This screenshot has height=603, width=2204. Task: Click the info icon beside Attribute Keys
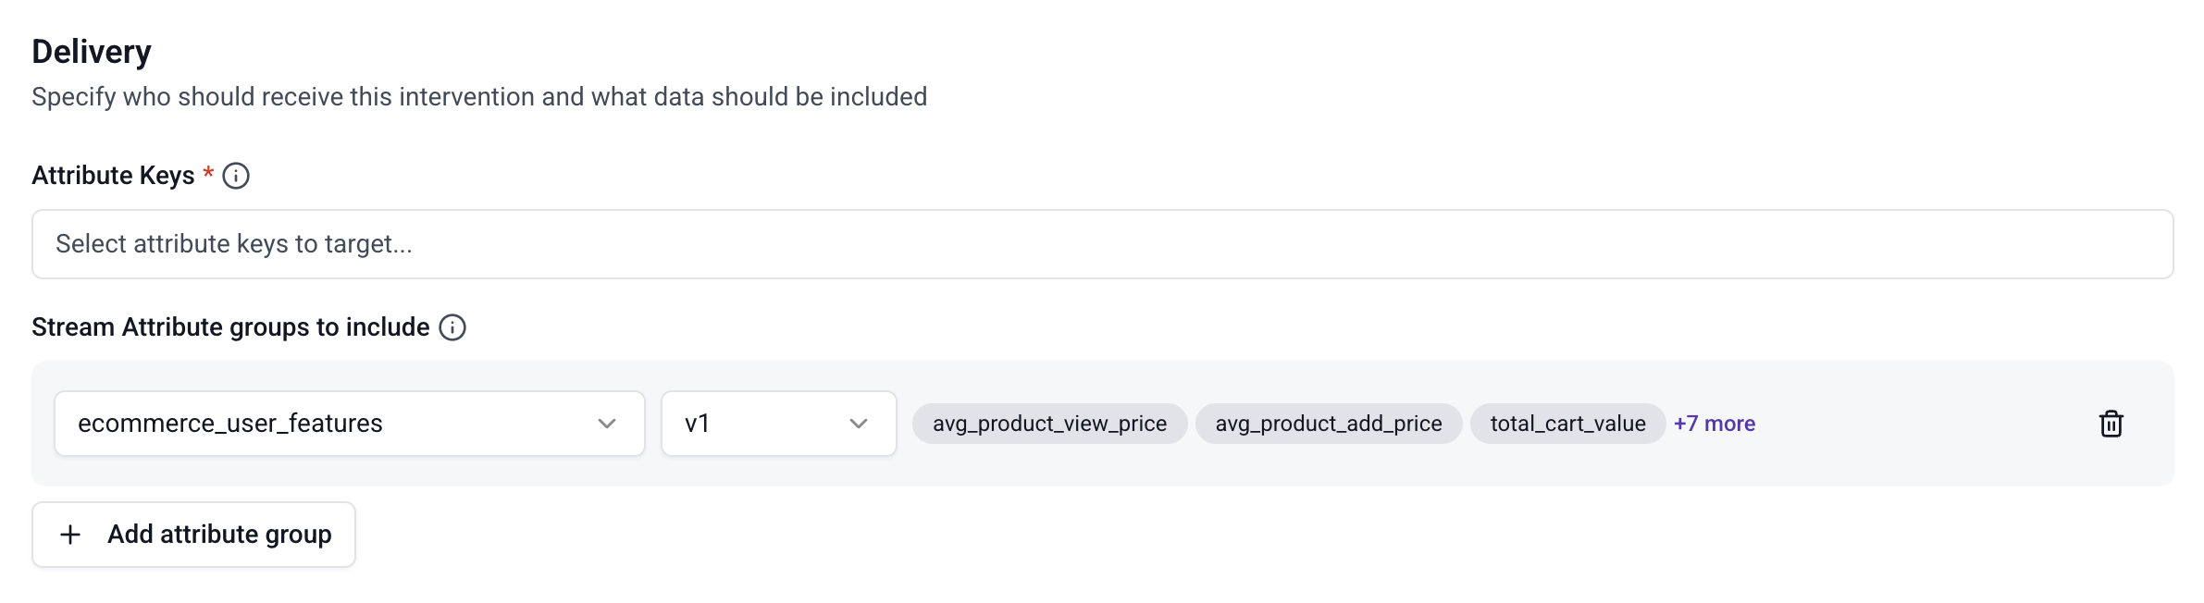(x=236, y=176)
